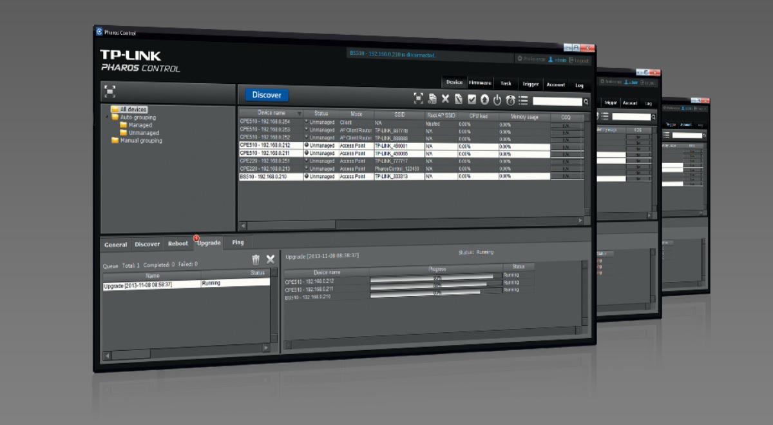Open the Log tab
Viewport: 773px width, 425px height.
click(579, 85)
